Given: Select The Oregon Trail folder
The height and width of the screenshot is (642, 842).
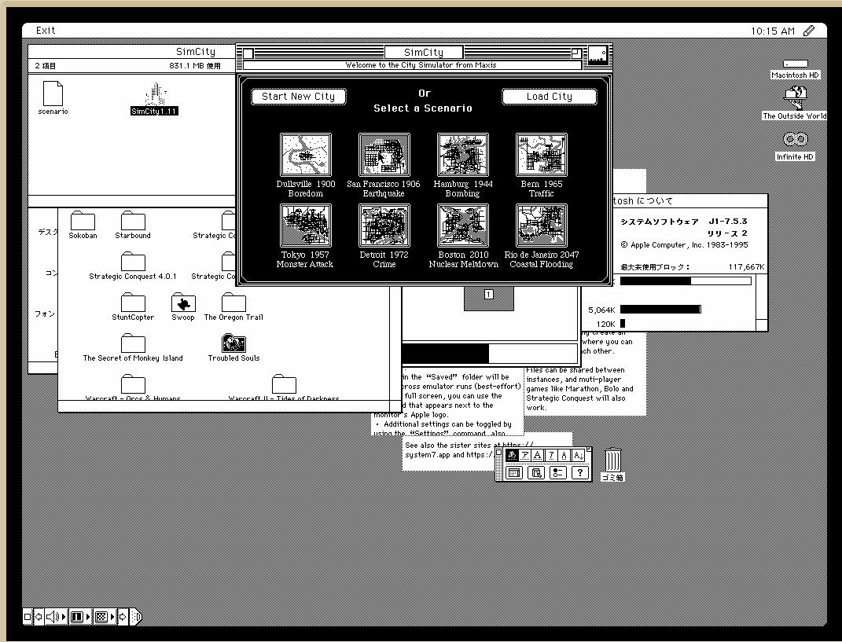Looking at the screenshot, I should coord(233,306).
